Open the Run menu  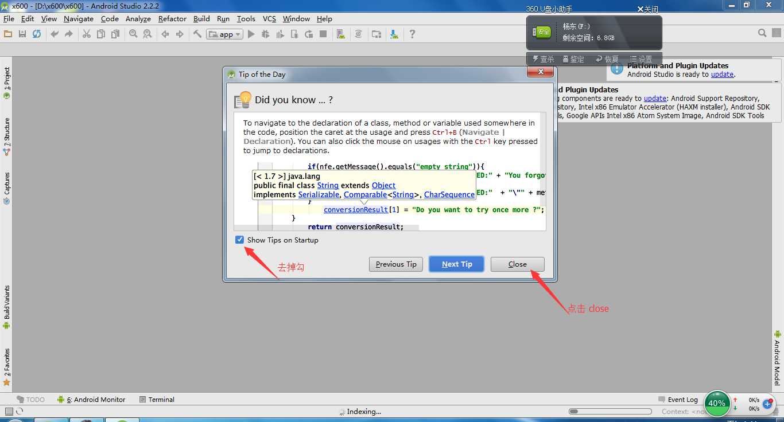click(x=223, y=18)
